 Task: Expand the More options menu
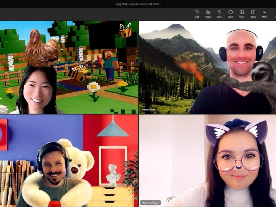coord(264,14)
